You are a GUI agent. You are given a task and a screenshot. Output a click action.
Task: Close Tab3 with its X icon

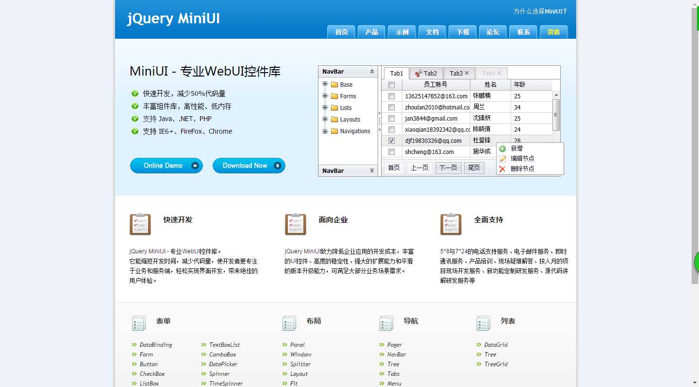[x=466, y=73]
